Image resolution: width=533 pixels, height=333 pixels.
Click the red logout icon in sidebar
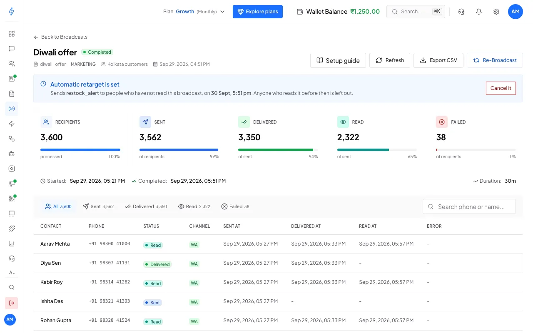click(x=12, y=303)
